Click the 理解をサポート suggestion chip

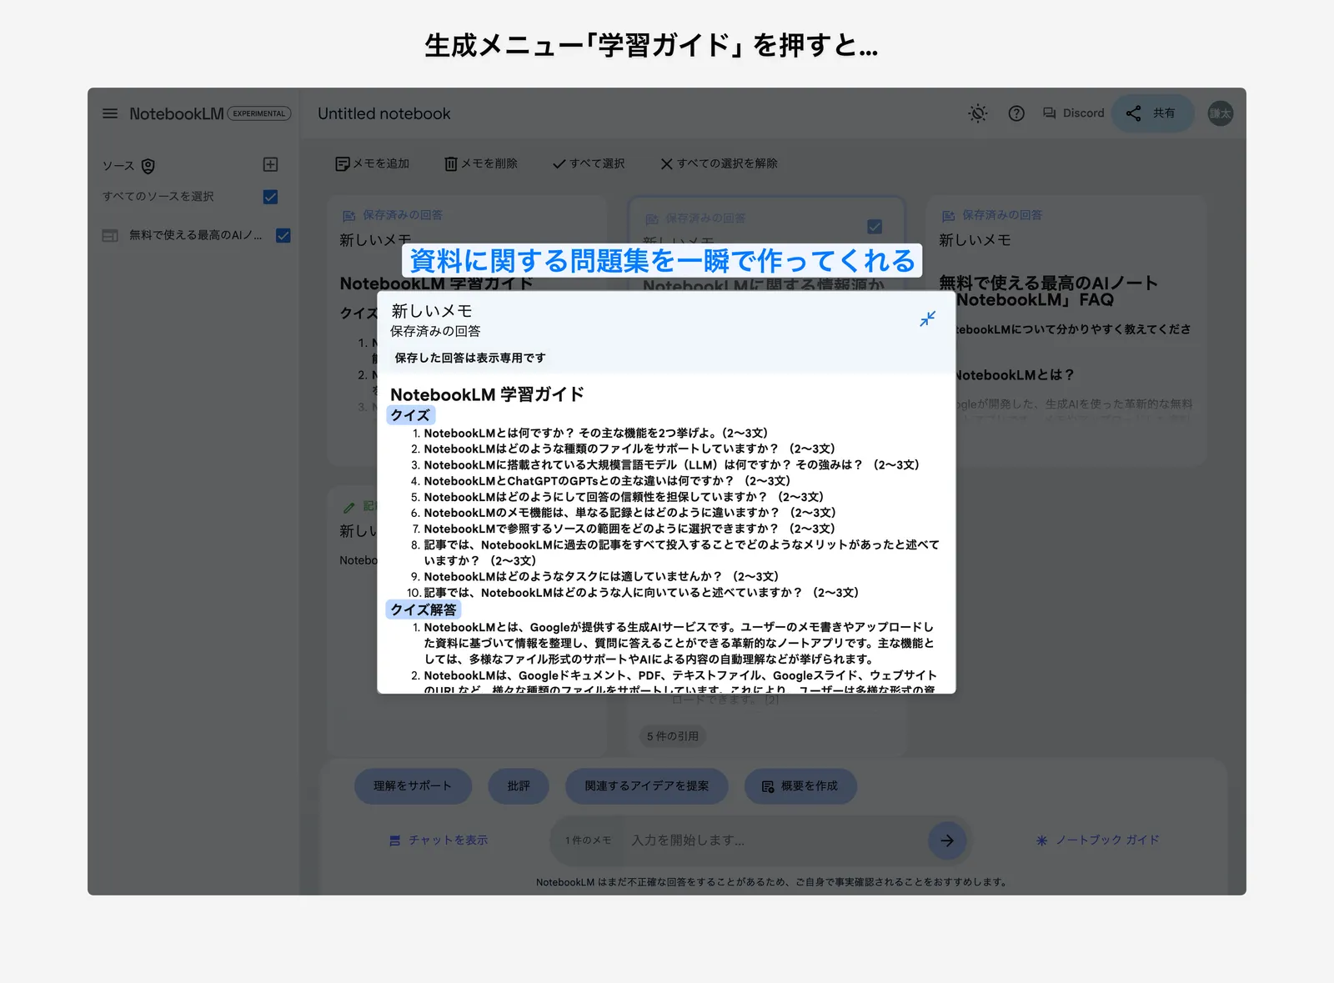413,786
